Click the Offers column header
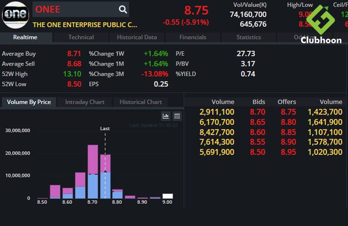 [287, 102]
